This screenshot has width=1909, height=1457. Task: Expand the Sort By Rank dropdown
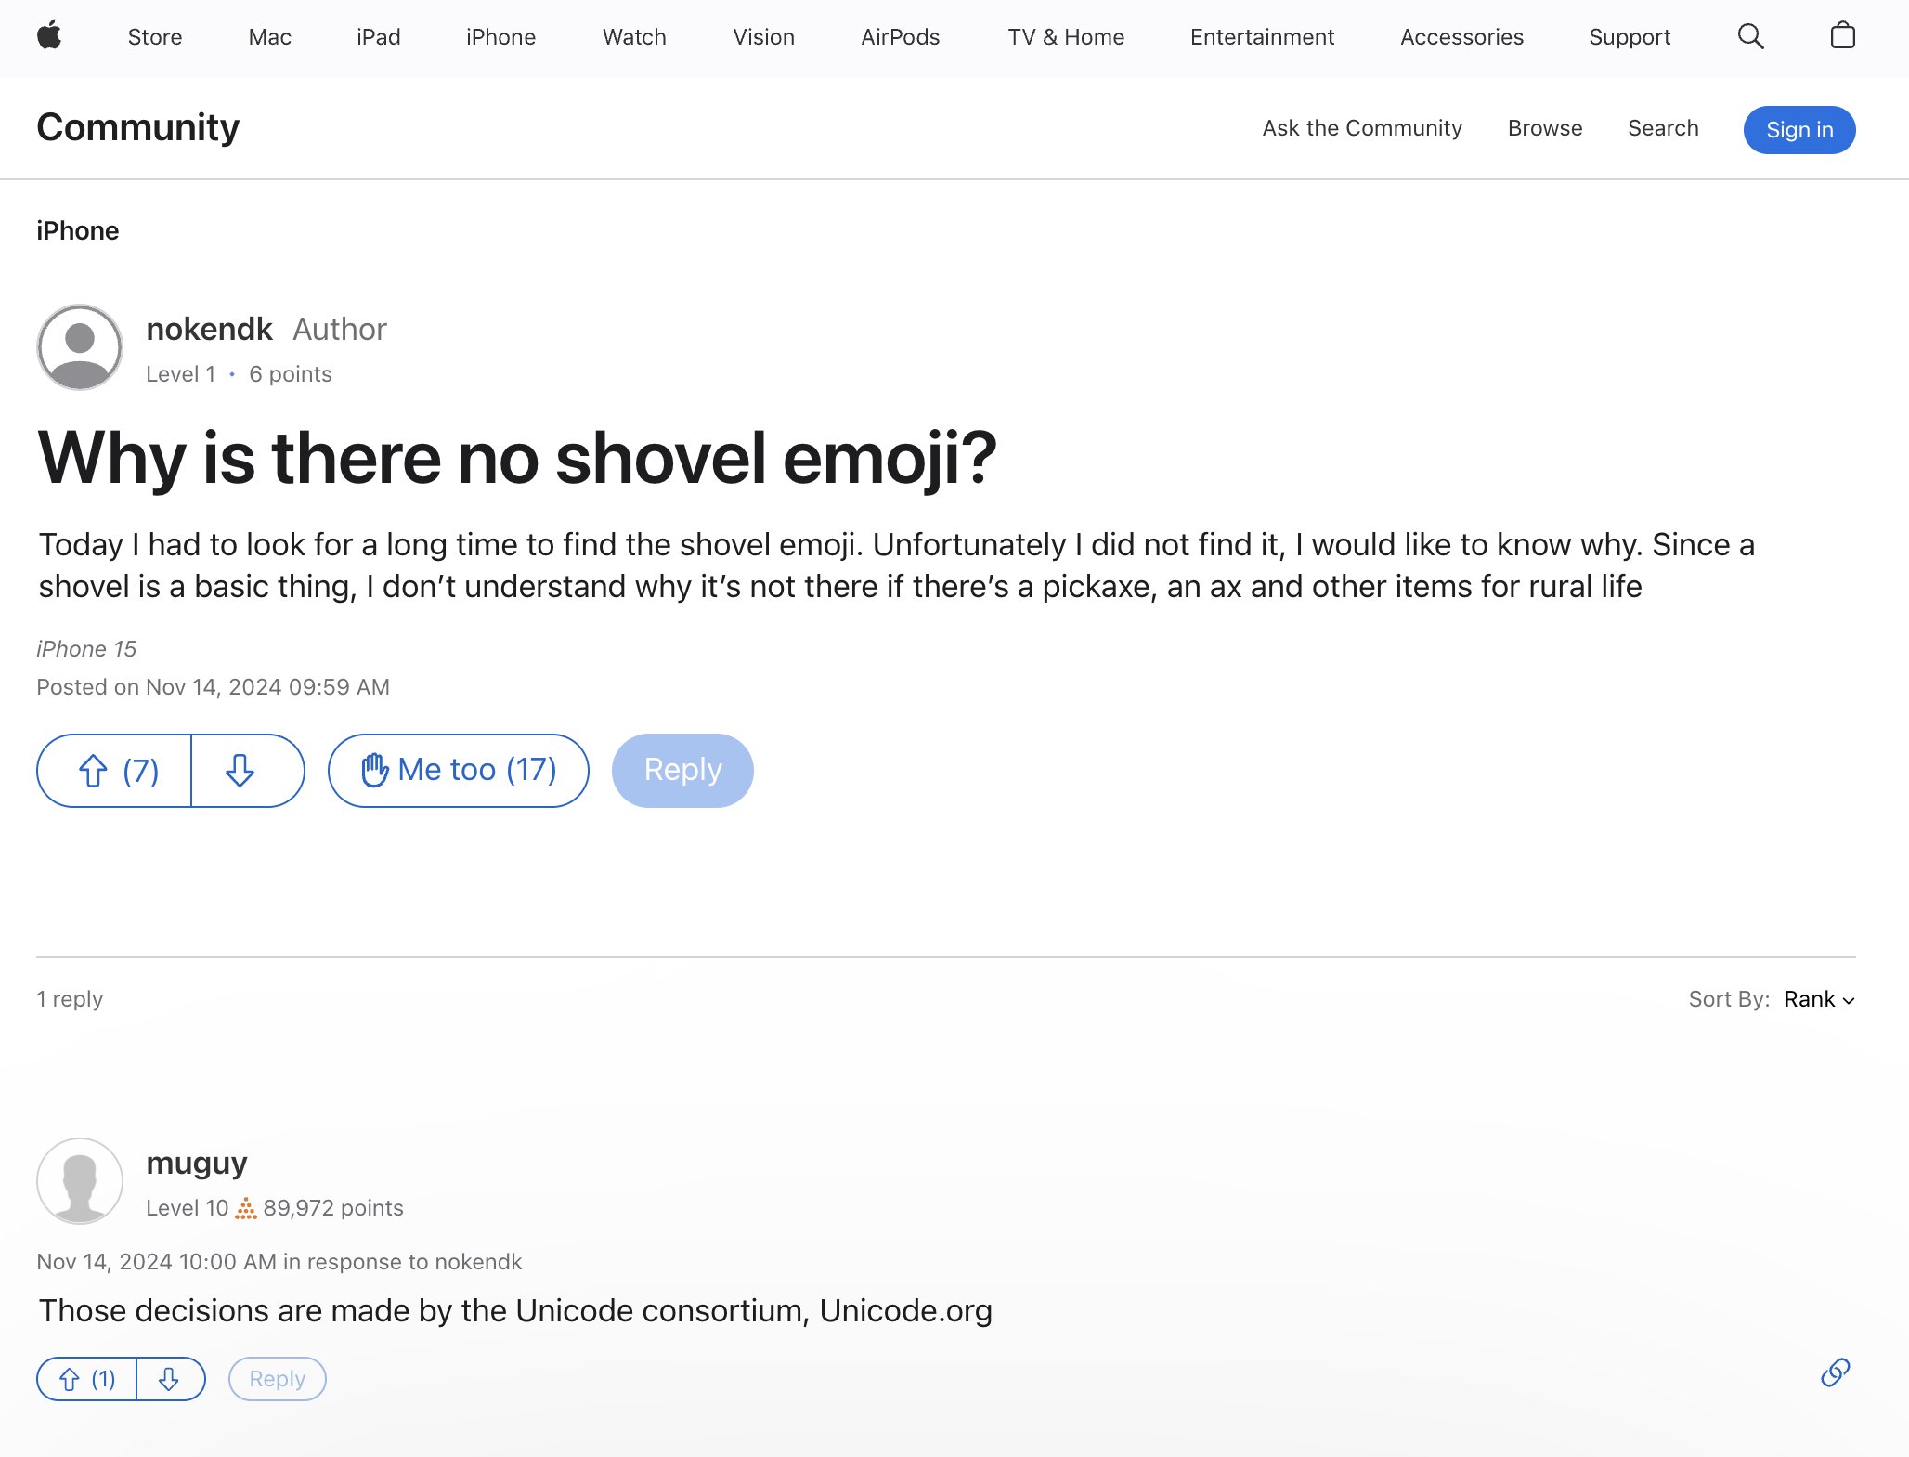click(x=1818, y=999)
